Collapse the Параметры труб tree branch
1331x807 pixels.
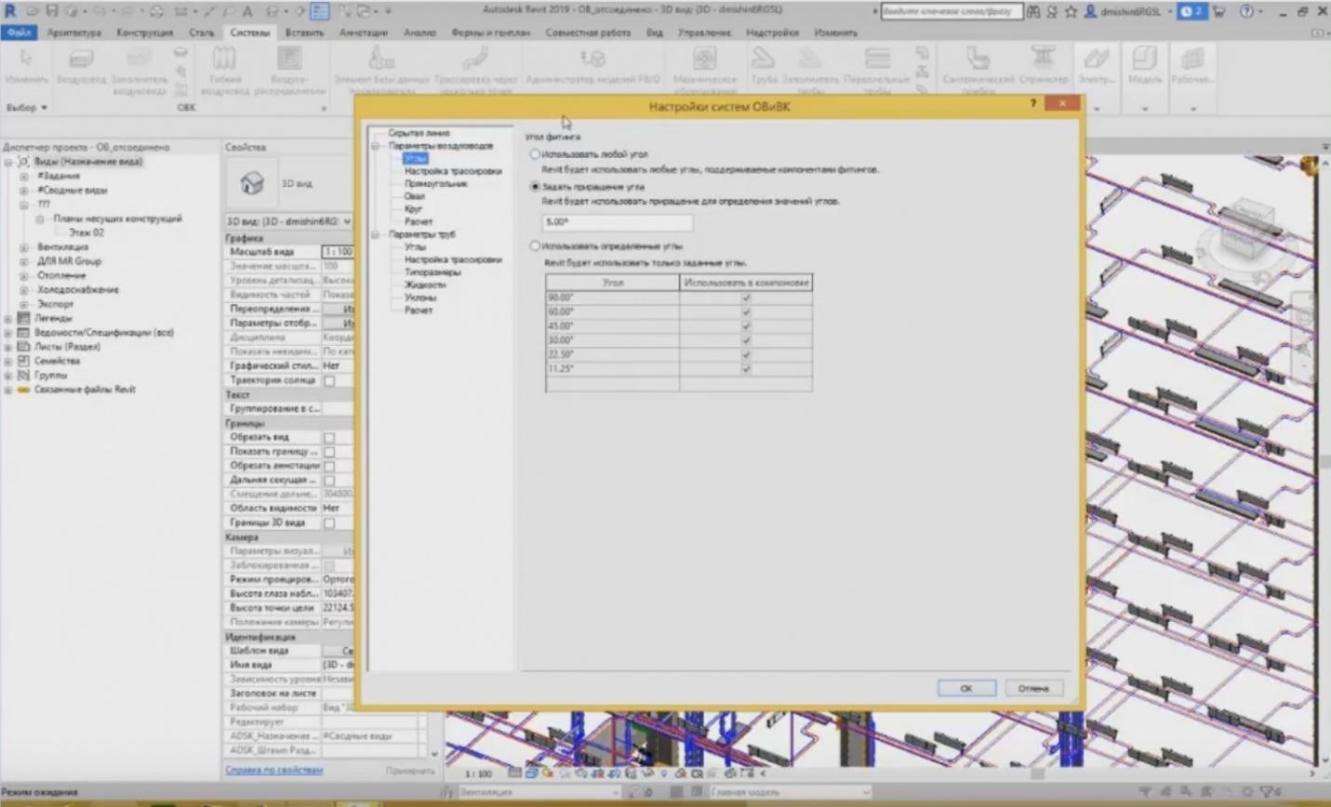[378, 234]
